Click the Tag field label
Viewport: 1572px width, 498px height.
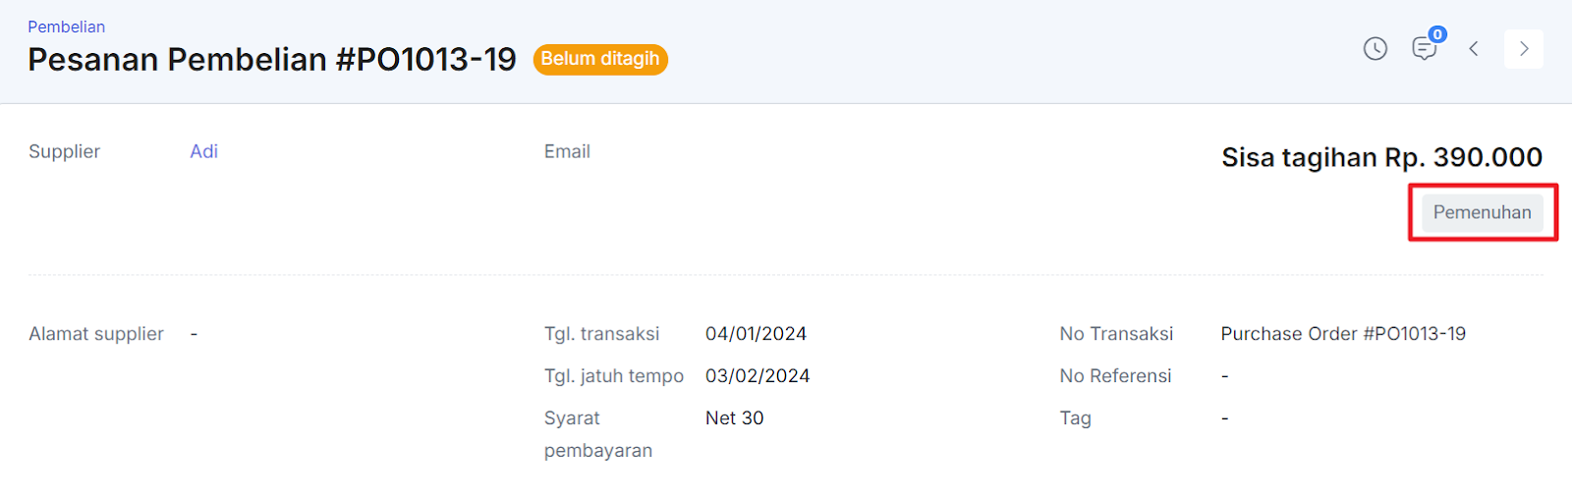pos(1075,418)
